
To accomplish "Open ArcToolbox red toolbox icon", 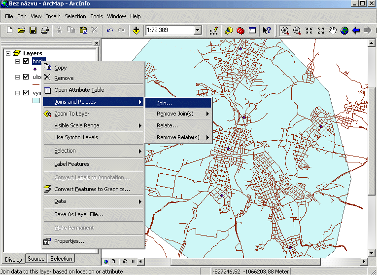I will click(240, 30).
